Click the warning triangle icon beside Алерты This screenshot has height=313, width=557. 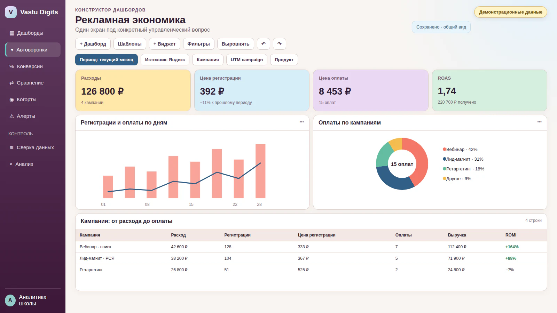[x=11, y=116]
